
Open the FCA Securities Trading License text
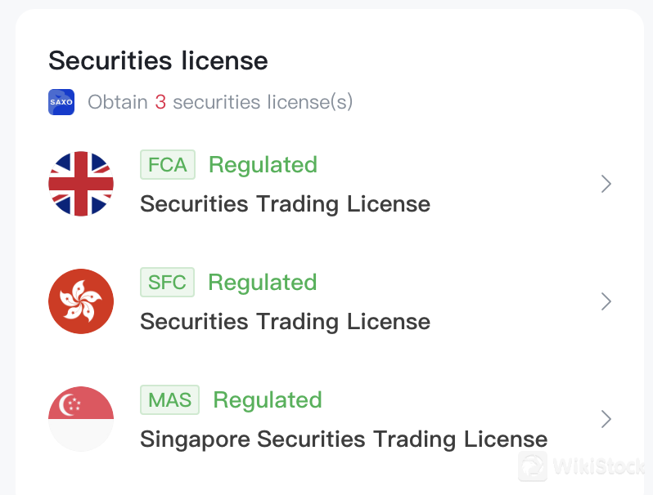pos(285,203)
